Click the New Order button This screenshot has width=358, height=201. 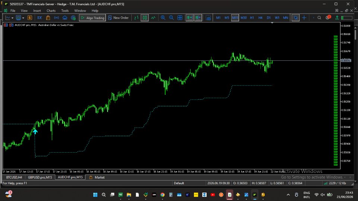[118, 18]
